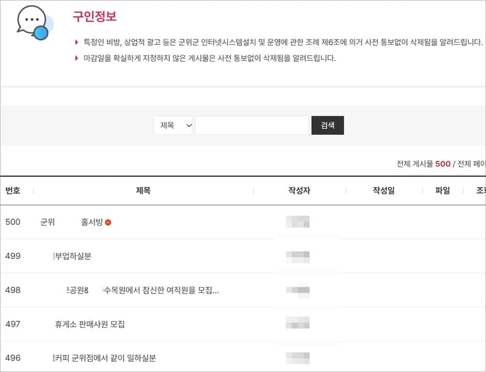Screen dimensions: 486x372
Task: Click the 구인정보 page heading
Action: (95, 16)
